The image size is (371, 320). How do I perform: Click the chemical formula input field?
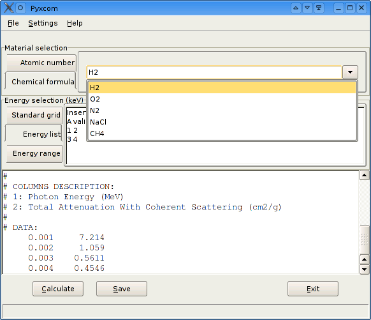click(214, 72)
